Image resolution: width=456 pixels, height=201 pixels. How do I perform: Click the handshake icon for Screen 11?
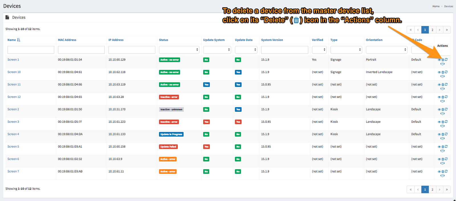pos(442,89)
